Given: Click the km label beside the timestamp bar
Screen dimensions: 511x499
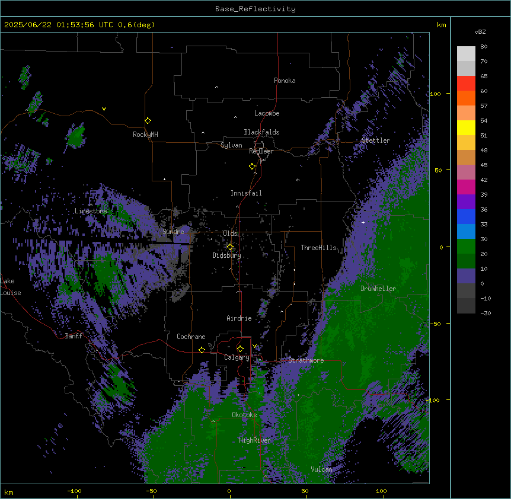Looking at the screenshot, I should point(442,25).
